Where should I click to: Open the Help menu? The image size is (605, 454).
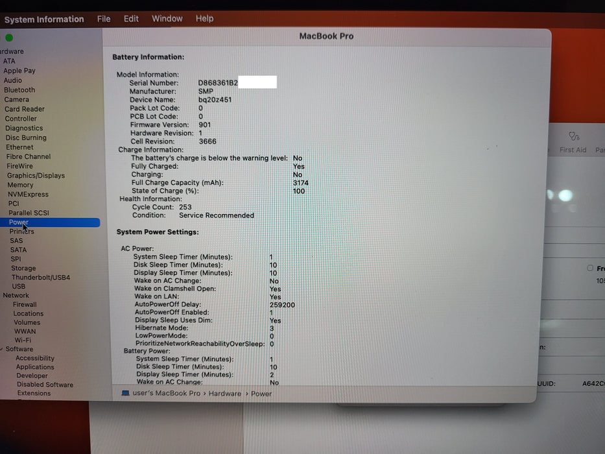point(204,19)
